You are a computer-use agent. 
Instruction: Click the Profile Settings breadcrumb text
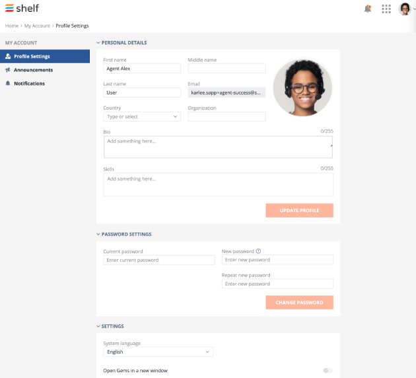(72, 26)
